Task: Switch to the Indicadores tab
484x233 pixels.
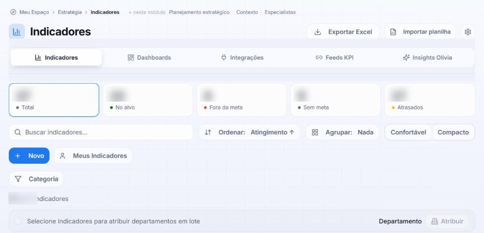Action: tap(56, 58)
